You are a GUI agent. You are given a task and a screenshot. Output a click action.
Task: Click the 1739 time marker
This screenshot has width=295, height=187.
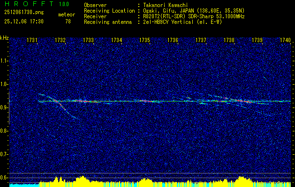(x=257, y=40)
